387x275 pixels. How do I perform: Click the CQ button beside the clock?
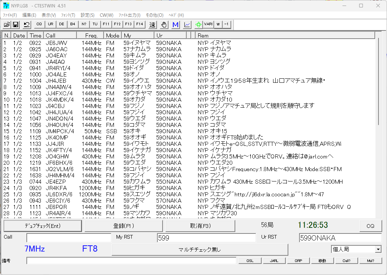pyautogui.click(x=370, y=226)
